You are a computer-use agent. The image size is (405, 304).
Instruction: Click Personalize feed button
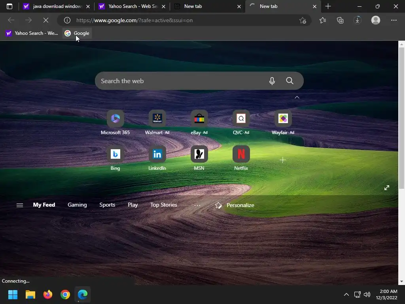pos(235,205)
